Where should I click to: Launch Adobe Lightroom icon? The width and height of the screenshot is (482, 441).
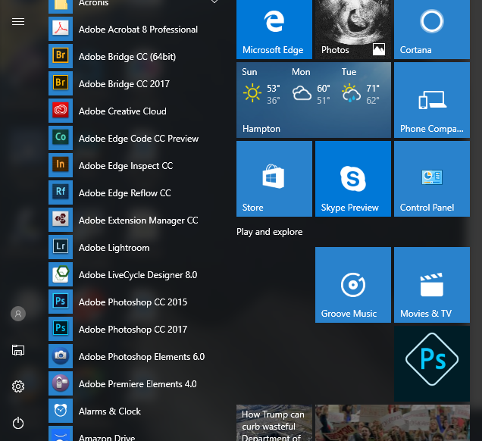61,247
